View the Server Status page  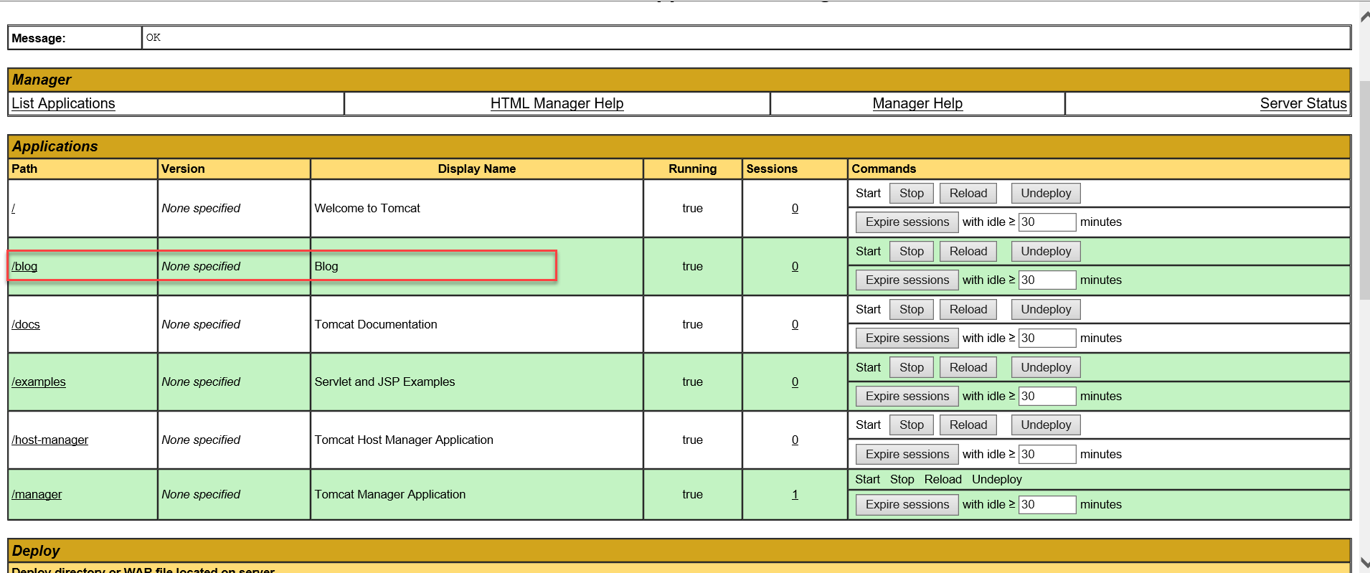(x=1303, y=103)
